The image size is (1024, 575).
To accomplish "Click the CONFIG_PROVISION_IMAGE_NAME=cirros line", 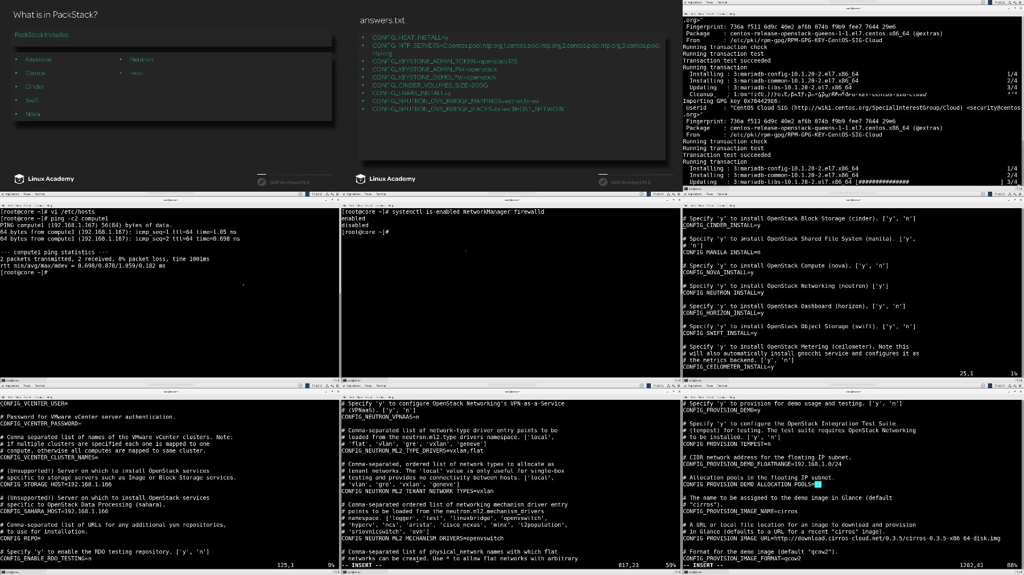I will 740,511.
